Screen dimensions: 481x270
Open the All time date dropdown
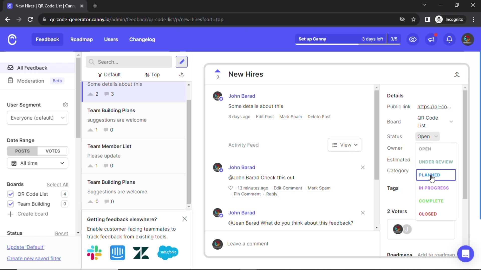[38, 163]
